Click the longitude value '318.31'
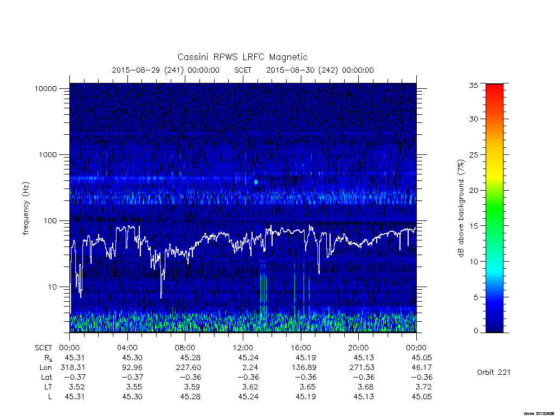Image resolution: width=555 pixels, height=416 pixels. point(73,368)
